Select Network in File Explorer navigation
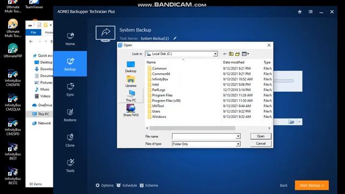 pos(42,123)
